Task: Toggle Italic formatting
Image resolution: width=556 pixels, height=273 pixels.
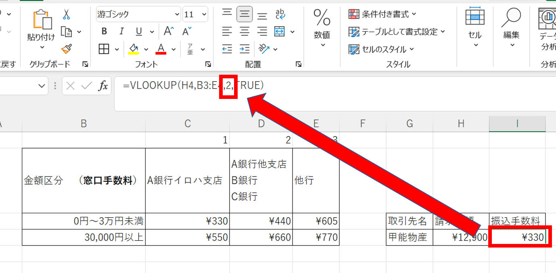Action: coord(121,31)
